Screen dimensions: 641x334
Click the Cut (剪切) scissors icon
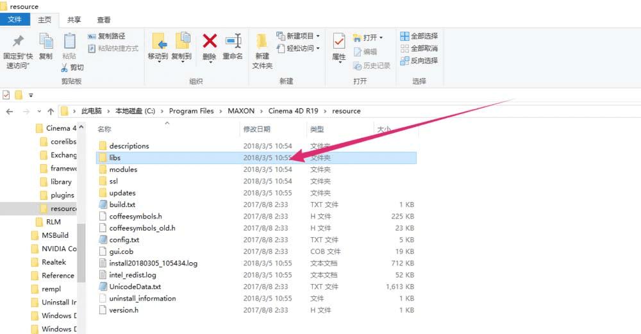click(65, 67)
